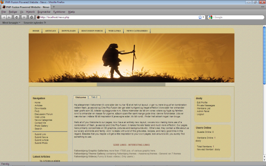This screenshot has width=266, height=166.
Task: Open the Bogmærker menu
Action: (44, 12)
